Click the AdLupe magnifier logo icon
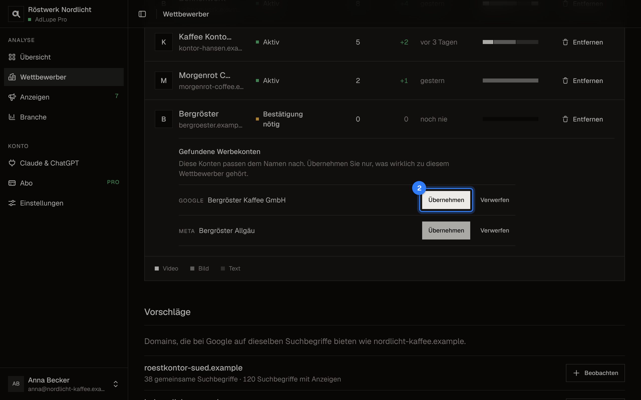Image resolution: width=641 pixels, height=400 pixels. click(16, 14)
